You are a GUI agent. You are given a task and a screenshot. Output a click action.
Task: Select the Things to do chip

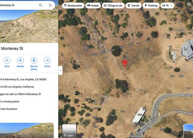coord(113,5)
